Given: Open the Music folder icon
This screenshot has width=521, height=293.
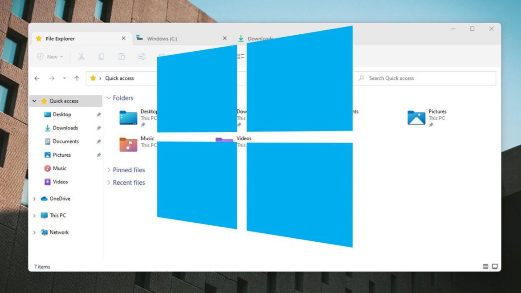Looking at the screenshot, I should 128,144.
